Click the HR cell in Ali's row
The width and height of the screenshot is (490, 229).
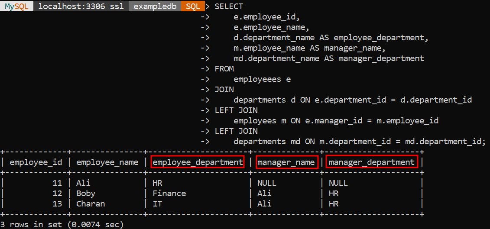[158, 183]
